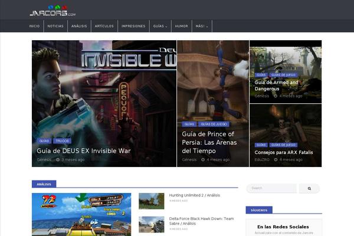Open the Guía de DEUS EX Invisible War article
The height and width of the screenshot is (236, 354).
[84, 151]
